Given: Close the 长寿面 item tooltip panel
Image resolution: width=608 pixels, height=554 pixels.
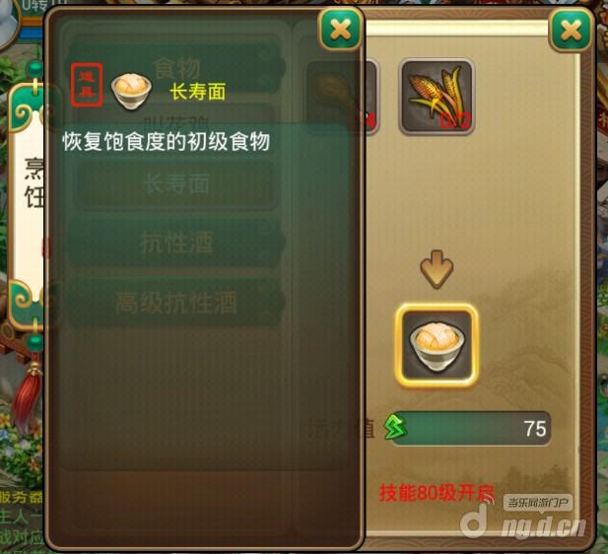Looking at the screenshot, I should coord(341,30).
